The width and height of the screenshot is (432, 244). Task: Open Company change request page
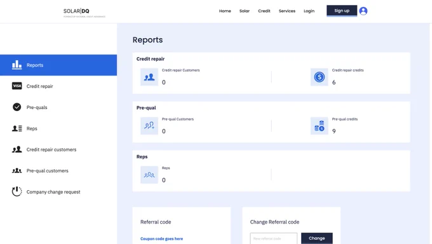click(58, 192)
